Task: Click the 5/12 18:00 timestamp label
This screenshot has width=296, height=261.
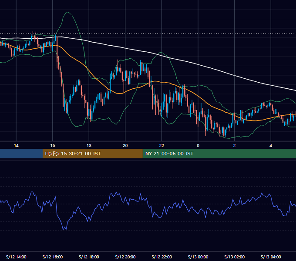Action: (89, 257)
